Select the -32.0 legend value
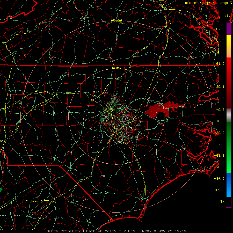233x233 pixels. tap(220, 133)
